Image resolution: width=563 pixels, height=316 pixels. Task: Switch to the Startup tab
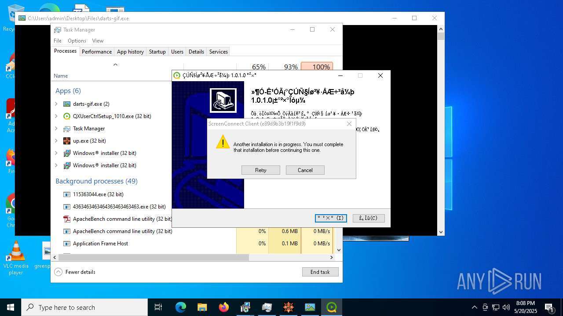[x=157, y=52]
